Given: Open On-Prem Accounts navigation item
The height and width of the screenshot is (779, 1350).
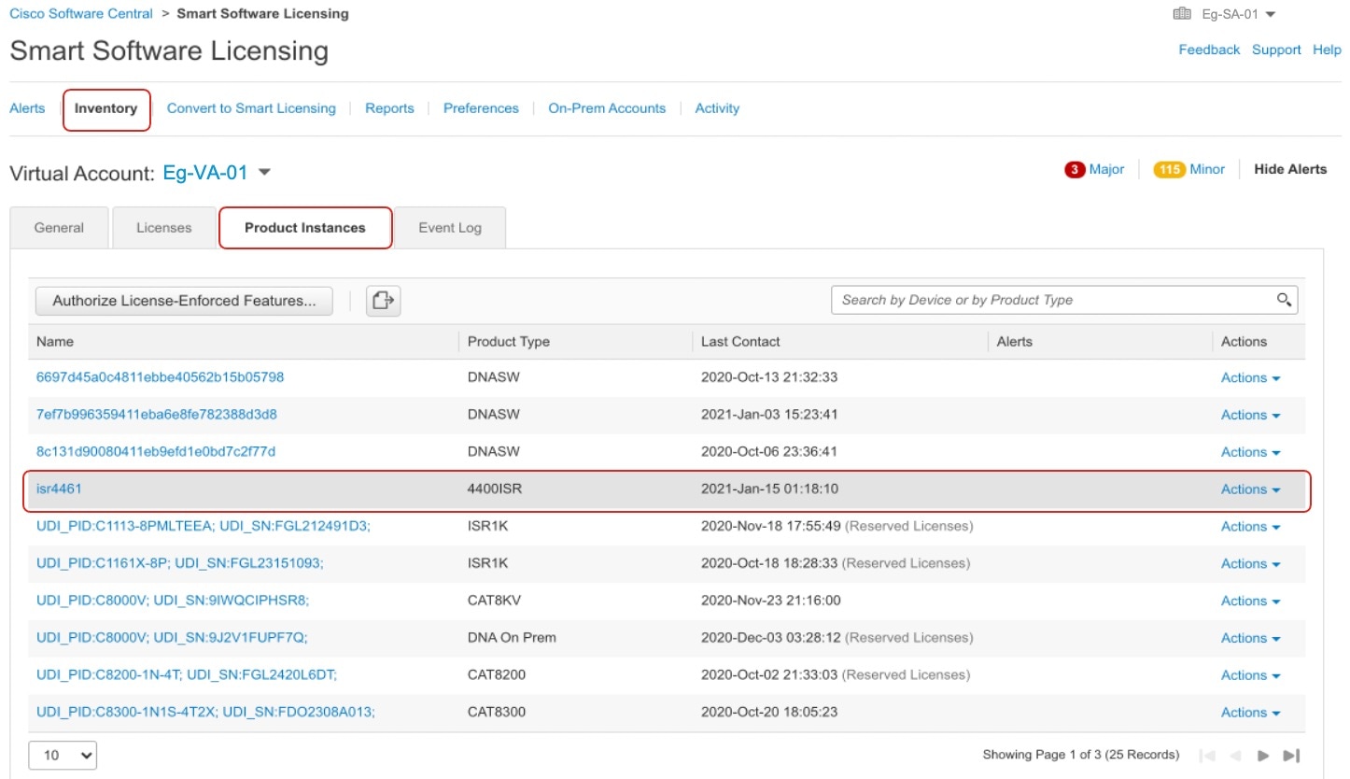Looking at the screenshot, I should (x=607, y=108).
